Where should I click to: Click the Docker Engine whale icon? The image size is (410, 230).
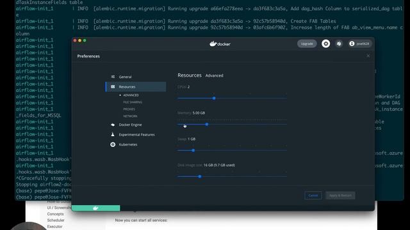click(x=113, y=125)
